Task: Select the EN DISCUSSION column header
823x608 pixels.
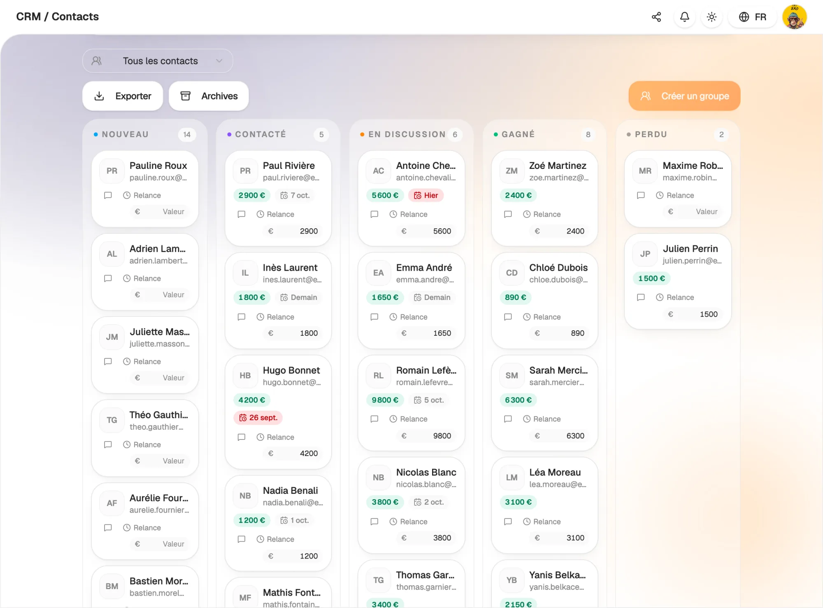Action: 407,134
